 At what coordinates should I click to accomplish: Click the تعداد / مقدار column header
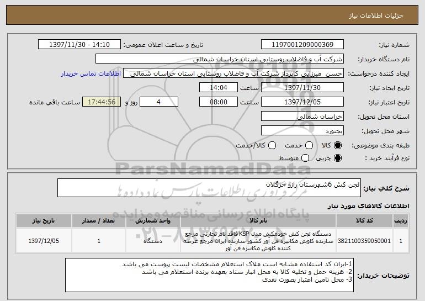coord(99,221)
